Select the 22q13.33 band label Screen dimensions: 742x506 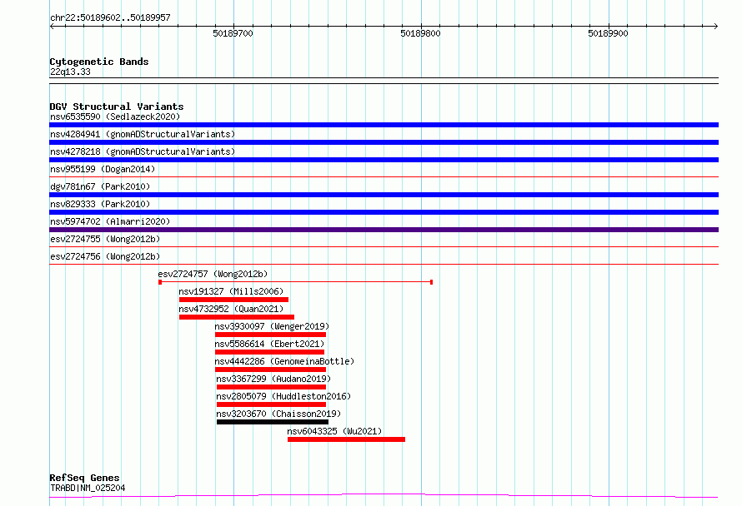[70, 72]
